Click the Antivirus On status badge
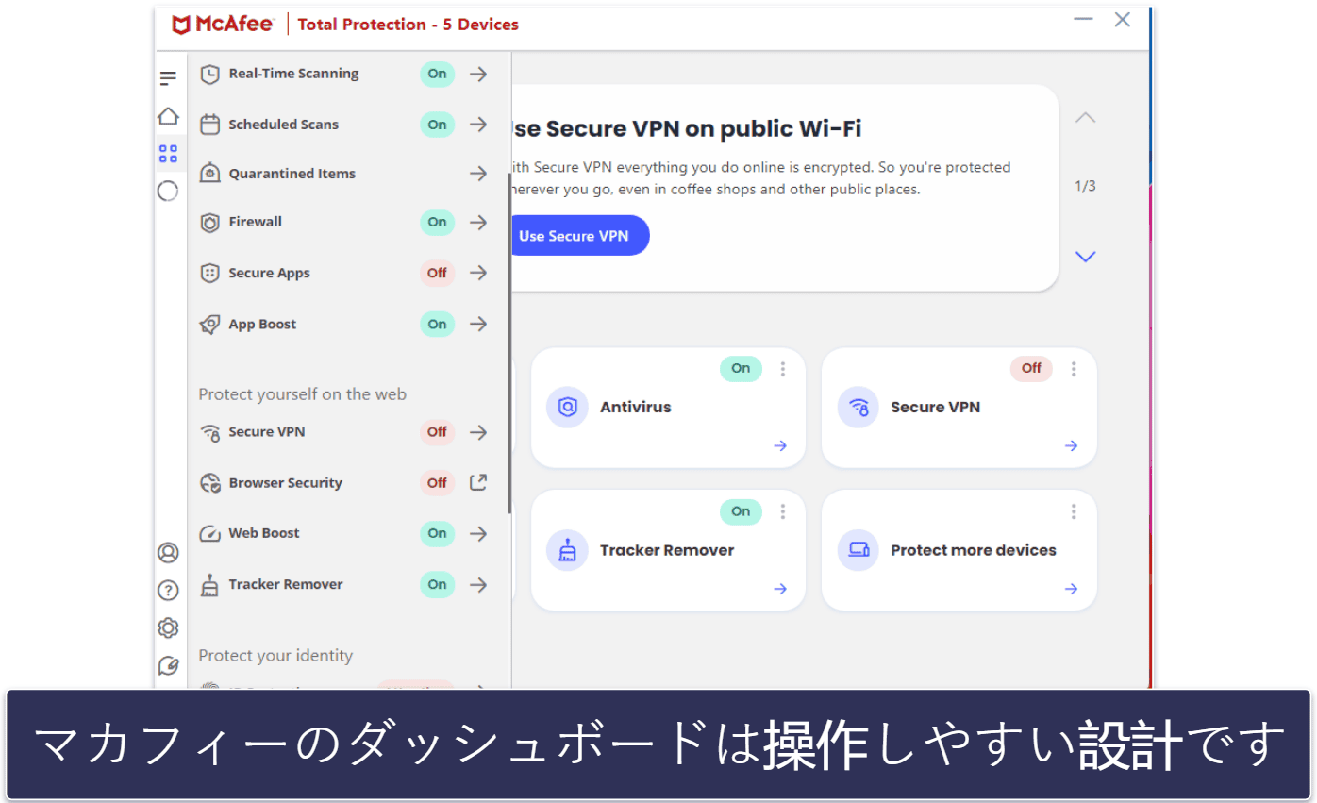This screenshot has height=803, width=1317. (741, 369)
